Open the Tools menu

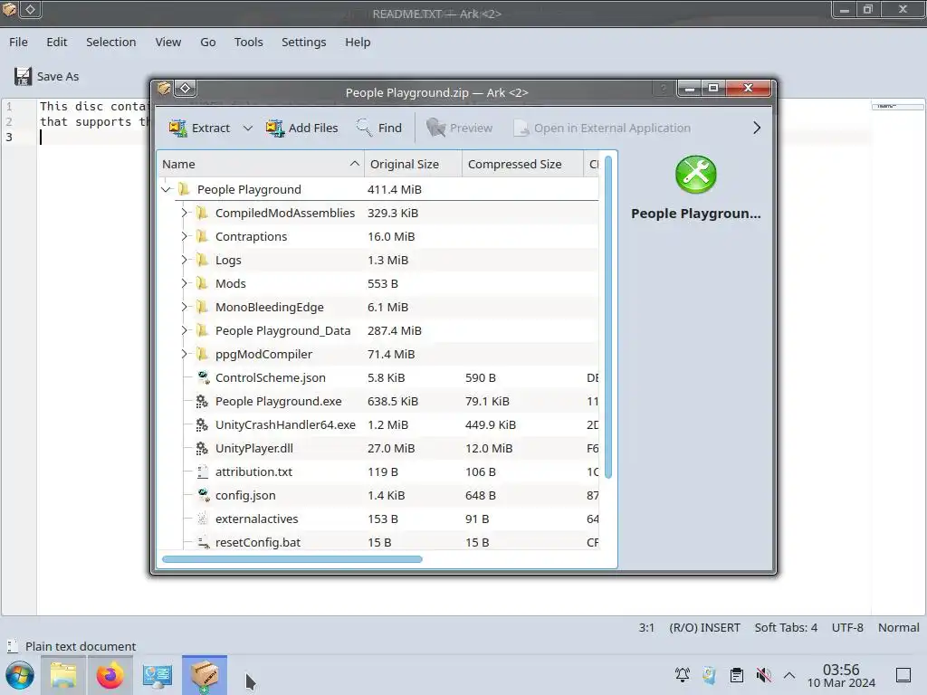248,42
